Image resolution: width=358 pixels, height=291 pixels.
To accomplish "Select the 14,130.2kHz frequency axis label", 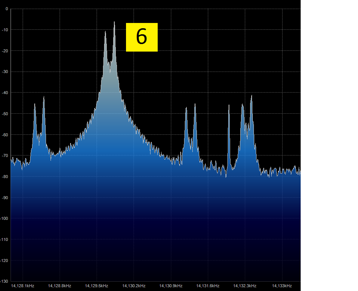I will click(x=134, y=286).
